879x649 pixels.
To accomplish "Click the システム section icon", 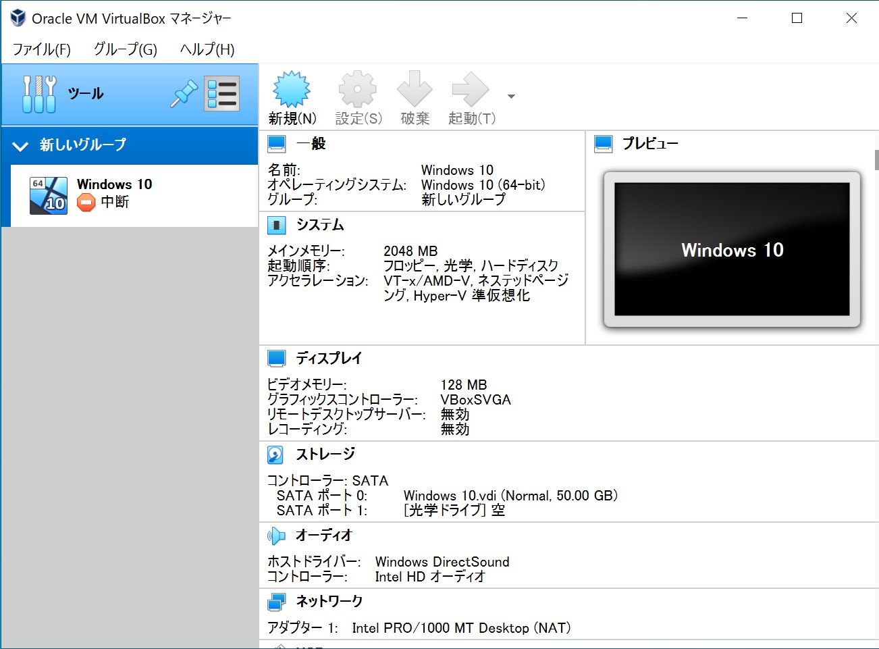I will [x=277, y=225].
